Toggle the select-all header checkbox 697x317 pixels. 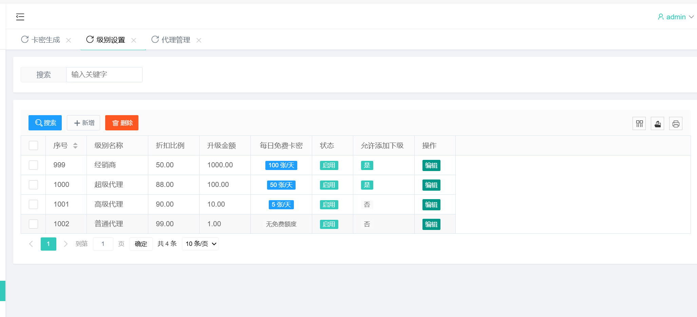pyautogui.click(x=33, y=146)
